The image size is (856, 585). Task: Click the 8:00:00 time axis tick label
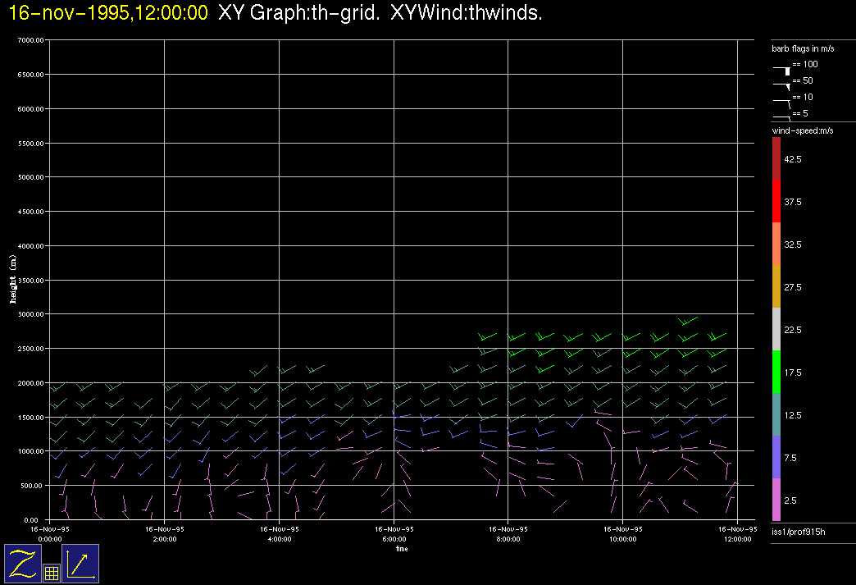coord(508,539)
